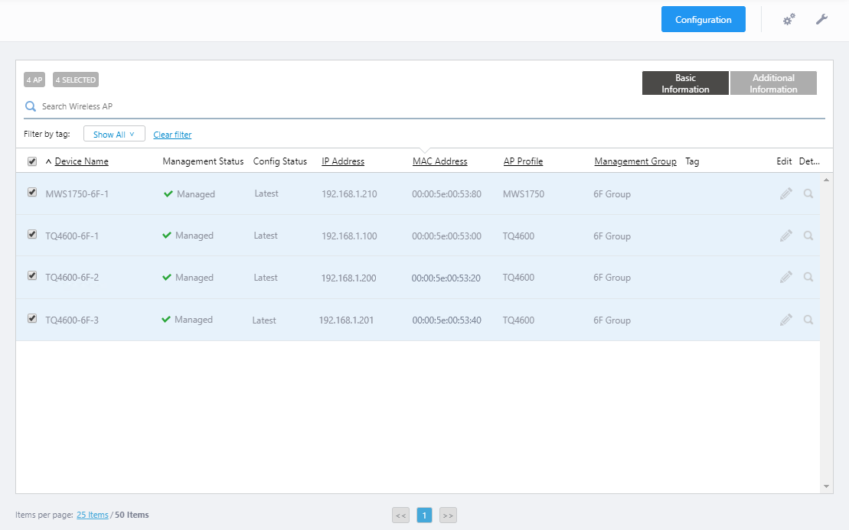View details of TQ4600-6F-2 via magnifier
Image resolution: width=849 pixels, height=530 pixels.
tap(808, 277)
